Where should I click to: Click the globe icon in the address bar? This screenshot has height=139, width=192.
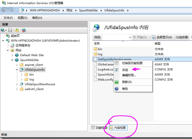[22, 11]
